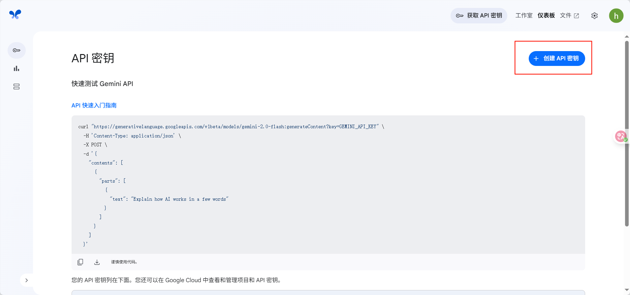630x295 pixels.
Task: Click the "Explain how AI works" text line
Action: pyautogui.click(x=169, y=199)
